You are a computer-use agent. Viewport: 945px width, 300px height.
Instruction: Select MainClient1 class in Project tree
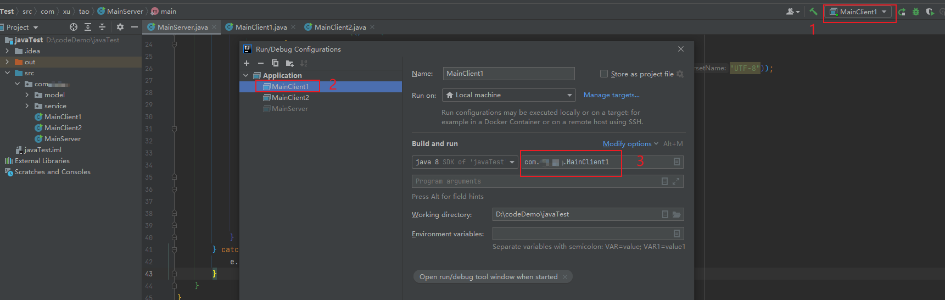[58, 117]
